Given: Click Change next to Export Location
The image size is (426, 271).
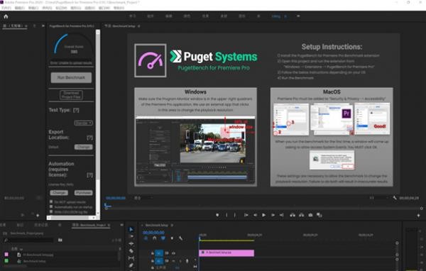Looking at the screenshot, I should click(83, 147).
